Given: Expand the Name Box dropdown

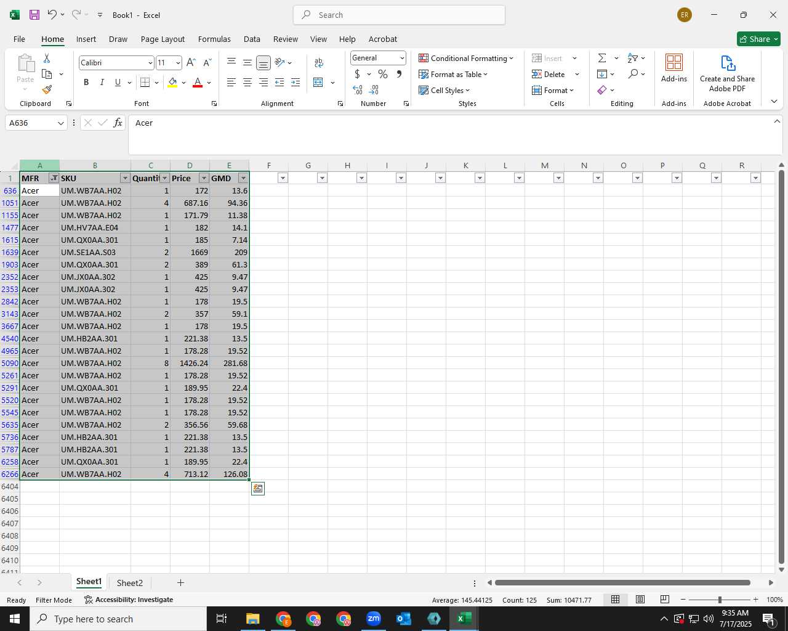Looking at the screenshot, I should tap(60, 123).
